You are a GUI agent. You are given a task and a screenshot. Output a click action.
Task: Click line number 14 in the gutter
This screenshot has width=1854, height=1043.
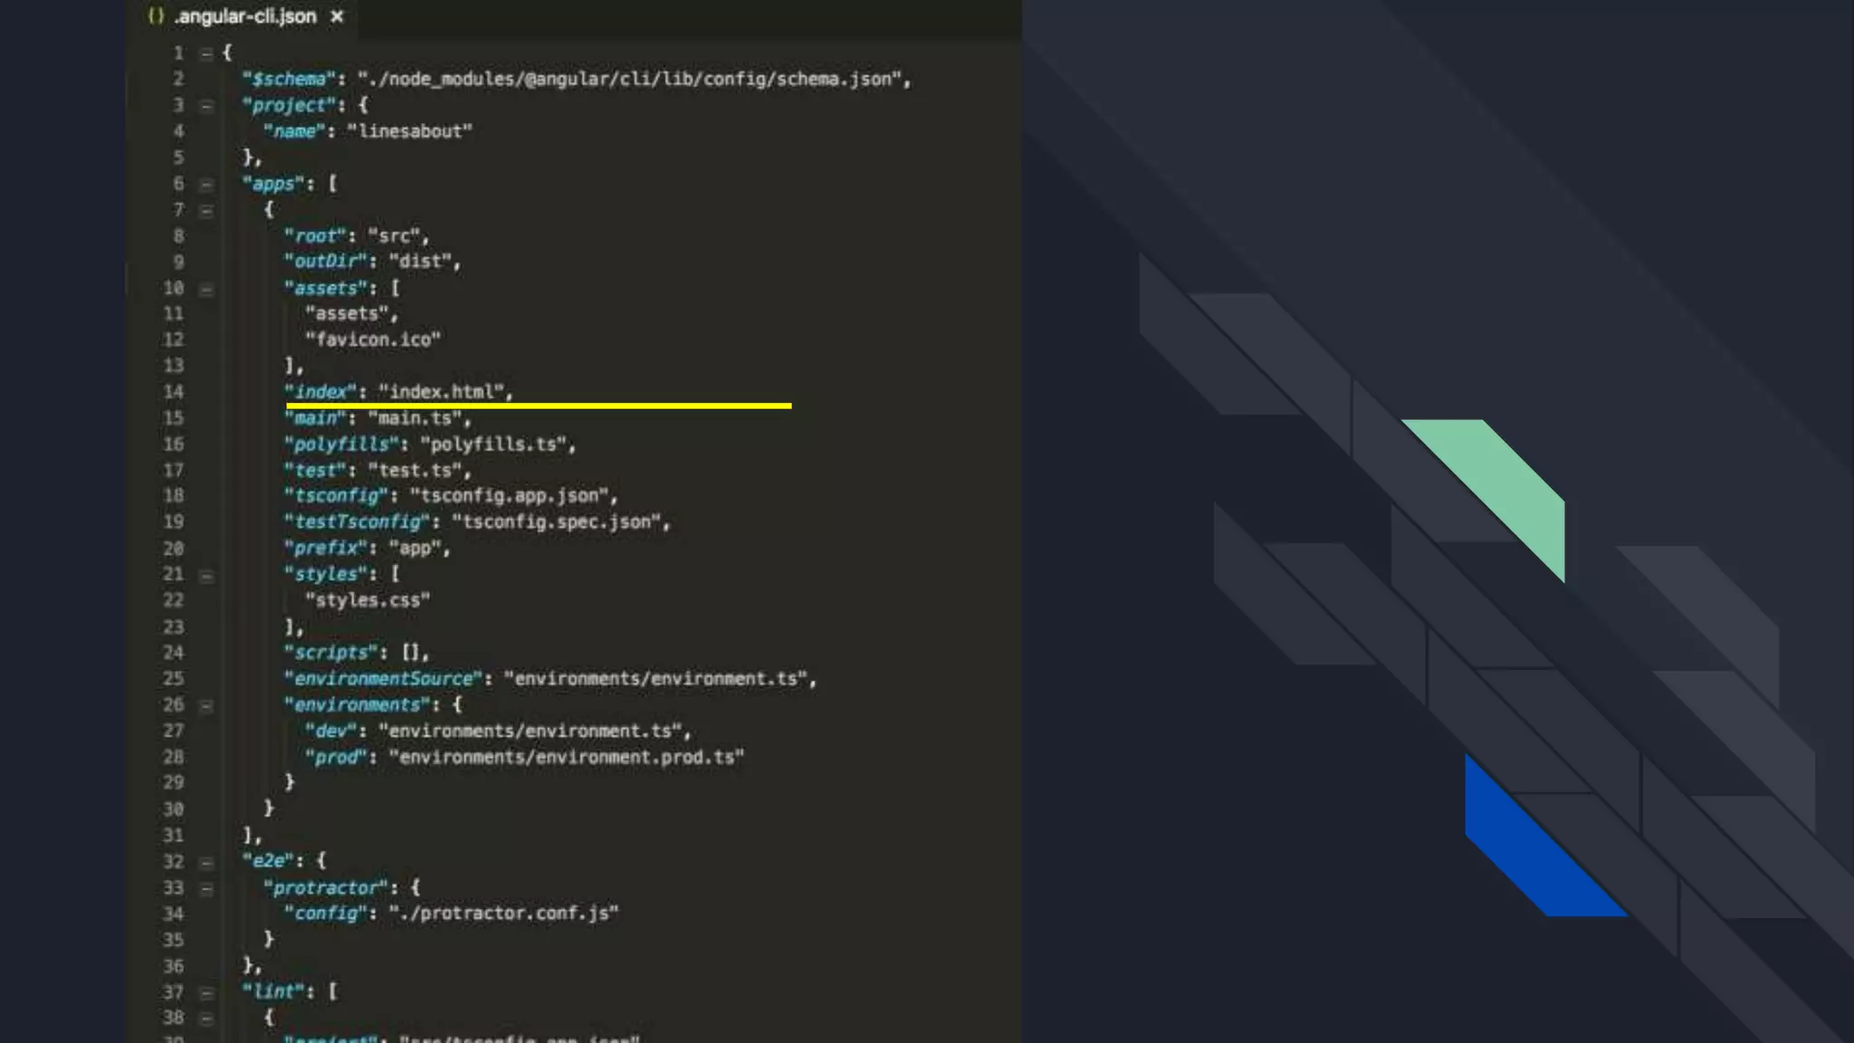(173, 392)
